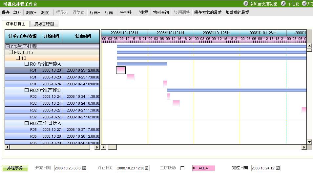Open calendar picker for 终止日期
This screenshot has height=173, width=313.
tap(147, 168)
